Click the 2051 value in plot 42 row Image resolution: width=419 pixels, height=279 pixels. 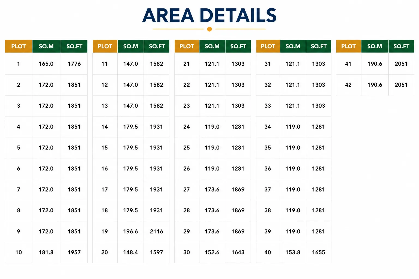[401, 85]
